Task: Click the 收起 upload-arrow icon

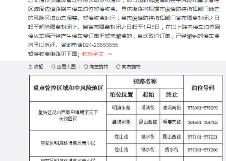Action: point(30,67)
